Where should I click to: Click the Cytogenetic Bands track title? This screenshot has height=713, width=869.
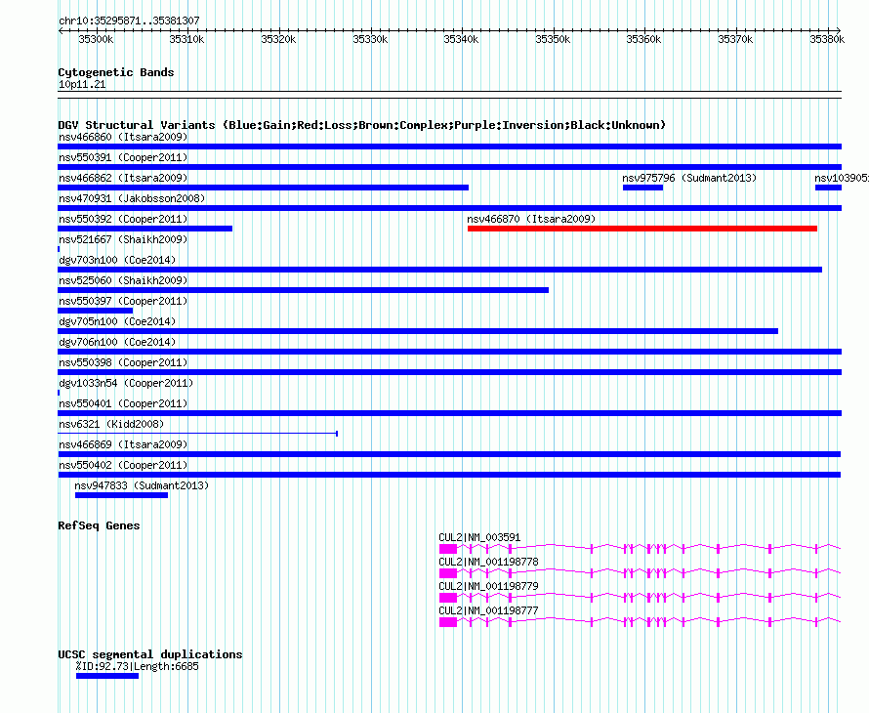(x=116, y=72)
